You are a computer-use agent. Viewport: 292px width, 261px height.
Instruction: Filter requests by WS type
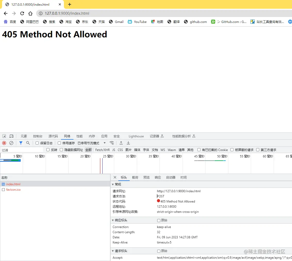(x=163, y=150)
